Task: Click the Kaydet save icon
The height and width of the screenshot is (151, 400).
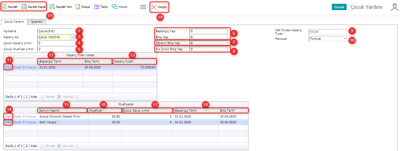Action: (x=5, y=7)
